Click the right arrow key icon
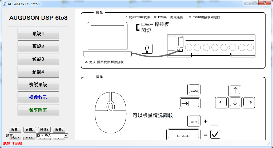Viewport: 273px width, 148px height. (248, 102)
